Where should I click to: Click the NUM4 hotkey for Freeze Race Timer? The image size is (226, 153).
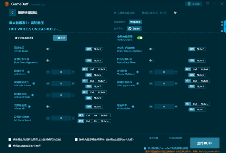pyautogui.click(x=197, y=61)
